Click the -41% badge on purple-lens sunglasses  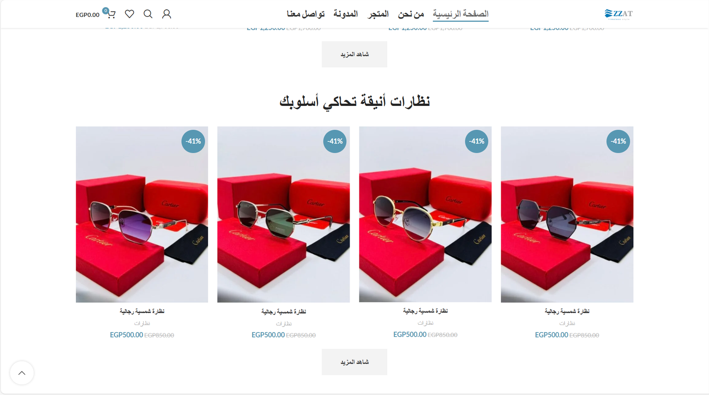(x=193, y=141)
